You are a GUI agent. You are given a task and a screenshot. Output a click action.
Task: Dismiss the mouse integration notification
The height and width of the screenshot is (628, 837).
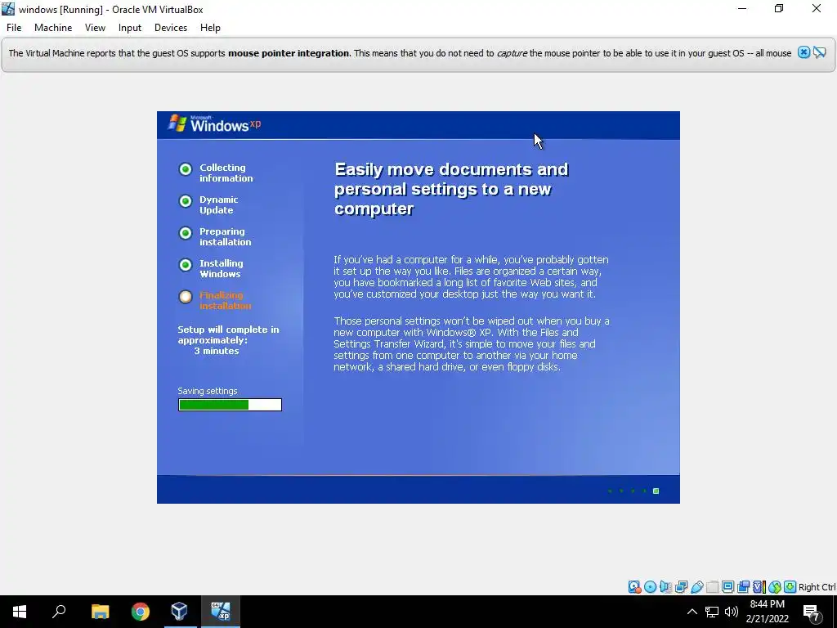tap(803, 52)
